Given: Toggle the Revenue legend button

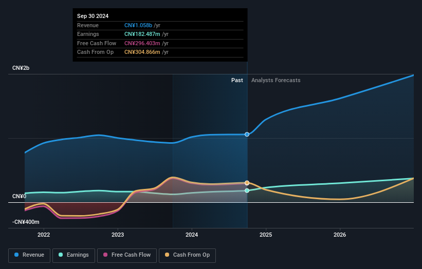Looking at the screenshot, I should 29,255.
